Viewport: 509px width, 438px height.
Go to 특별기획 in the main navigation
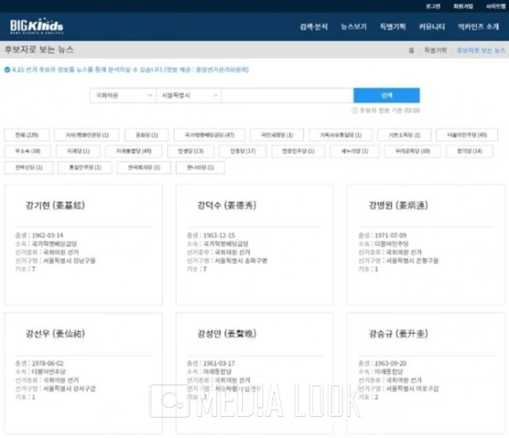[393, 27]
